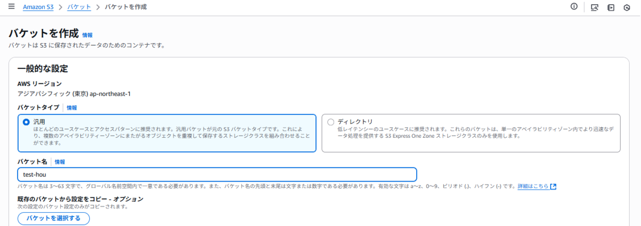
Task: Click 既存のバケットから設定をコピー - オプション heading
Action: 81,199
